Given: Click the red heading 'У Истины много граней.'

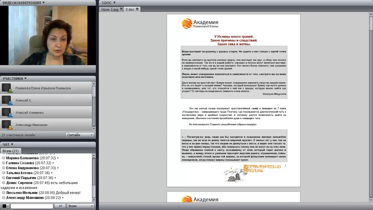Looking at the screenshot, I should click(234, 37).
